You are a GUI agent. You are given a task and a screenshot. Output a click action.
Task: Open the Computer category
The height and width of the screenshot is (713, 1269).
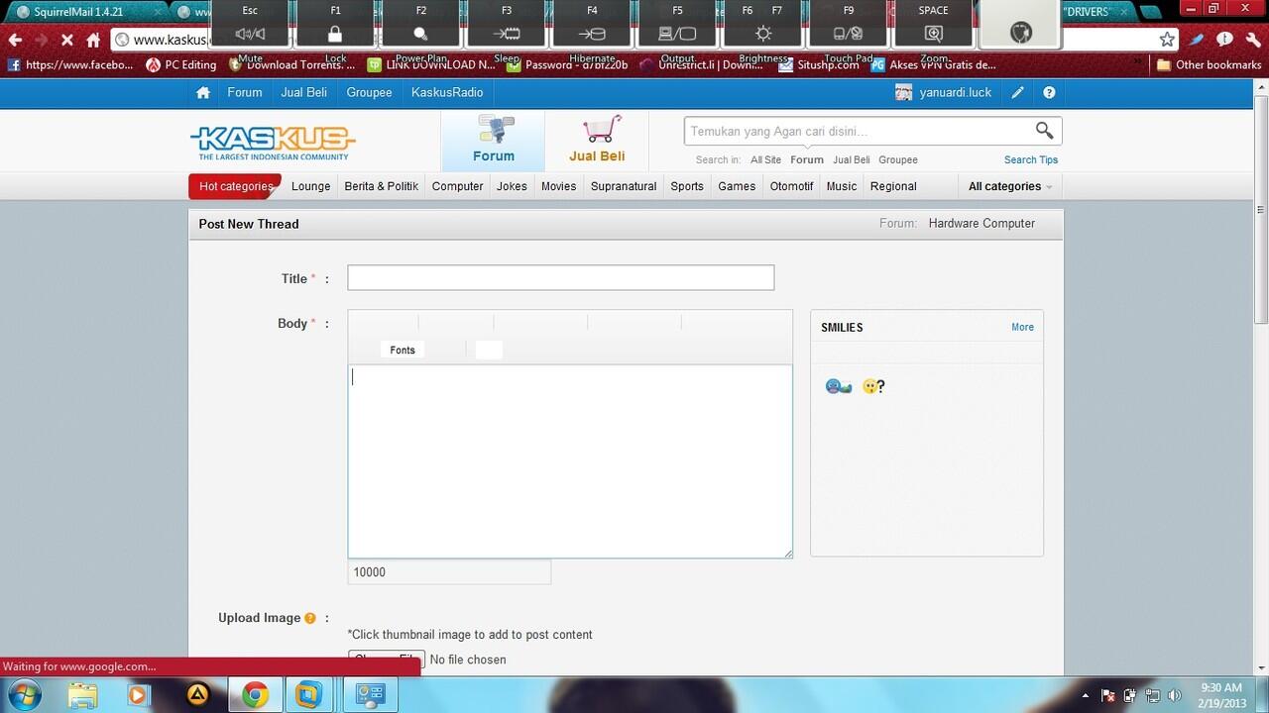458,186
